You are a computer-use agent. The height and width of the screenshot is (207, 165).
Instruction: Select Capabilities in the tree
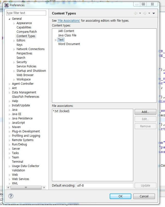[24, 27]
